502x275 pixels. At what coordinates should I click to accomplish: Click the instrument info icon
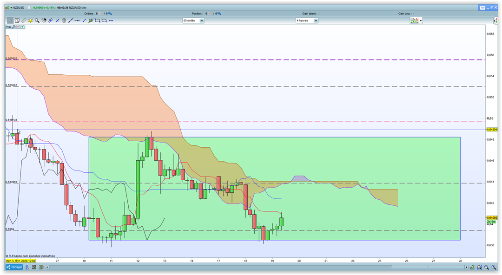(29, 8)
